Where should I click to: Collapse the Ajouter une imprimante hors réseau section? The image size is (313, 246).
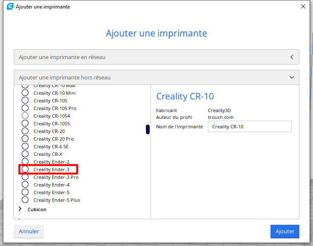click(156, 77)
